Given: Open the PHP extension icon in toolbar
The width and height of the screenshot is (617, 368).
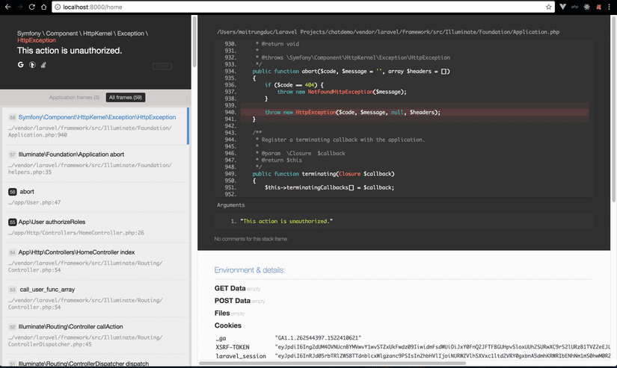Looking at the screenshot, I should (575, 7).
